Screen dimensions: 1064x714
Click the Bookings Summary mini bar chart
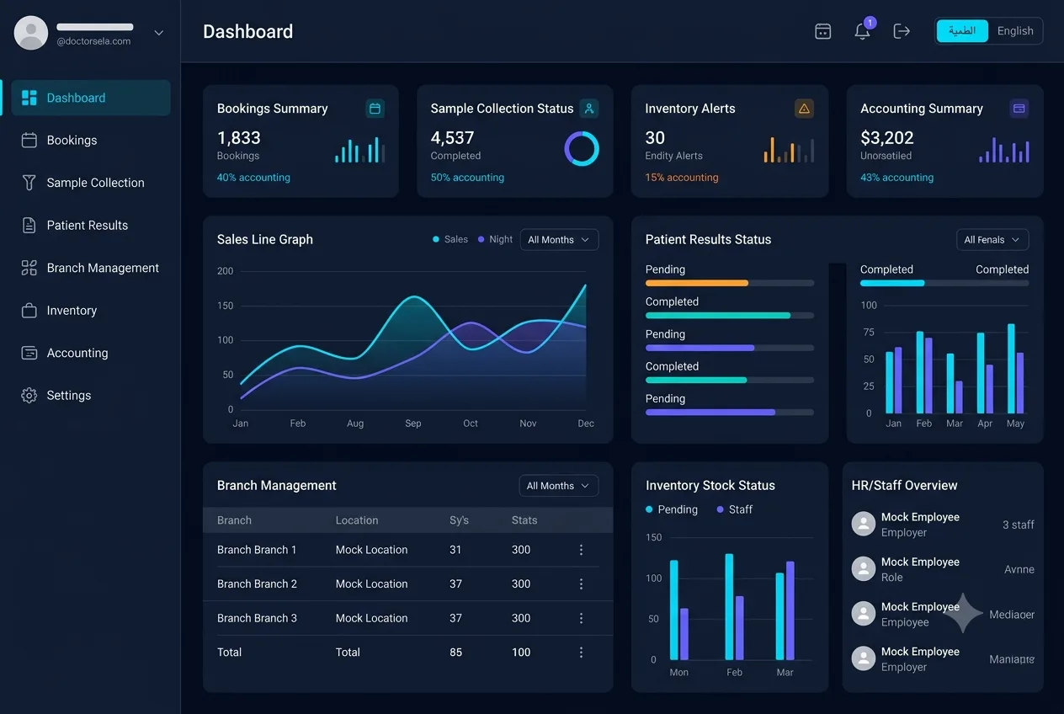coord(359,149)
